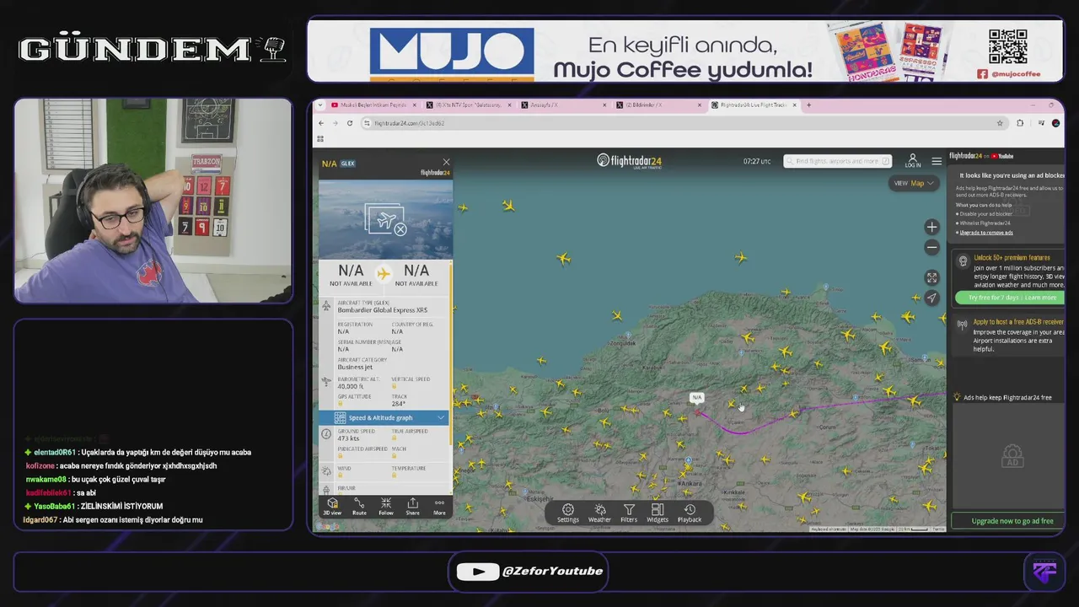Switch to the NTV Spor X tab

(x=469, y=105)
